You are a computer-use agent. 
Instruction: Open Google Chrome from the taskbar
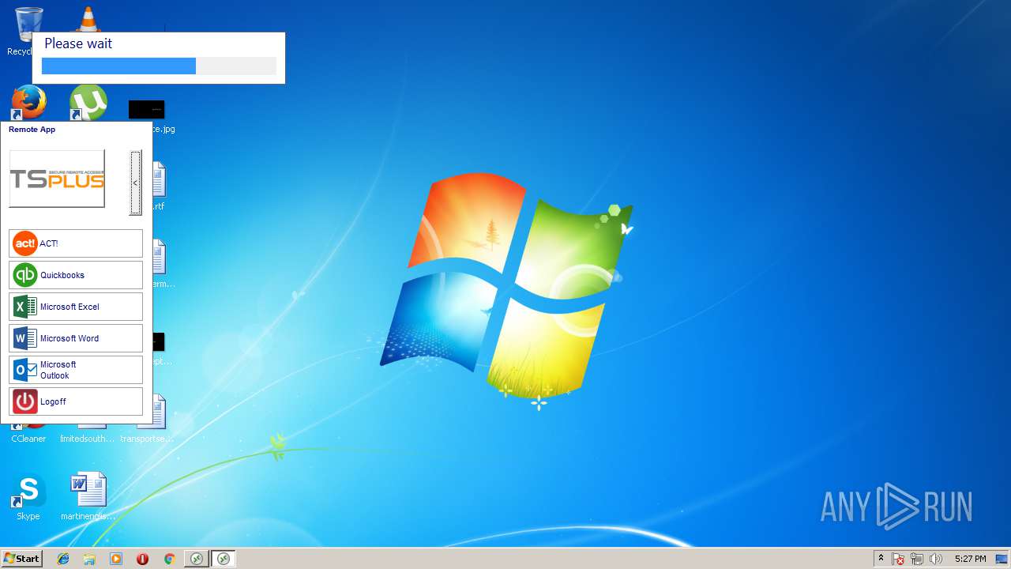coord(169,559)
